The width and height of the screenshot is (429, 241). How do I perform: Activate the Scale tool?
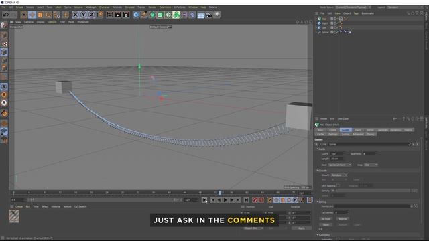[40, 15]
